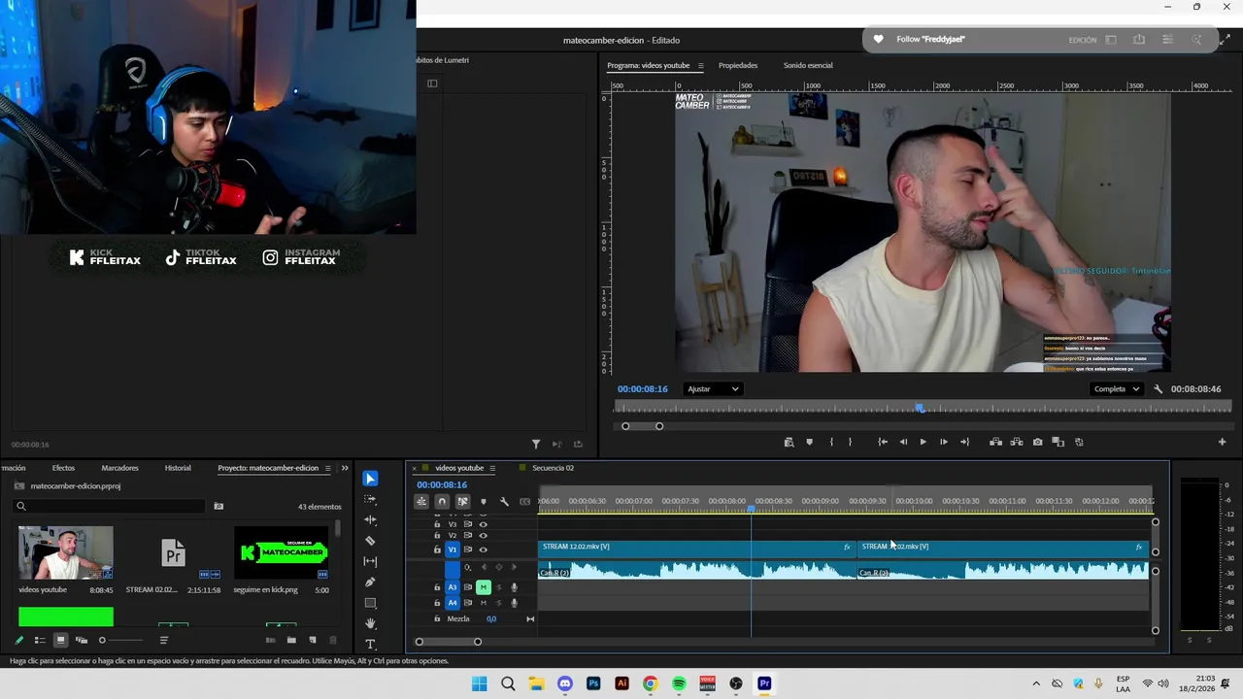Open Program monitor panel menu
The height and width of the screenshot is (699, 1243).
(700, 66)
